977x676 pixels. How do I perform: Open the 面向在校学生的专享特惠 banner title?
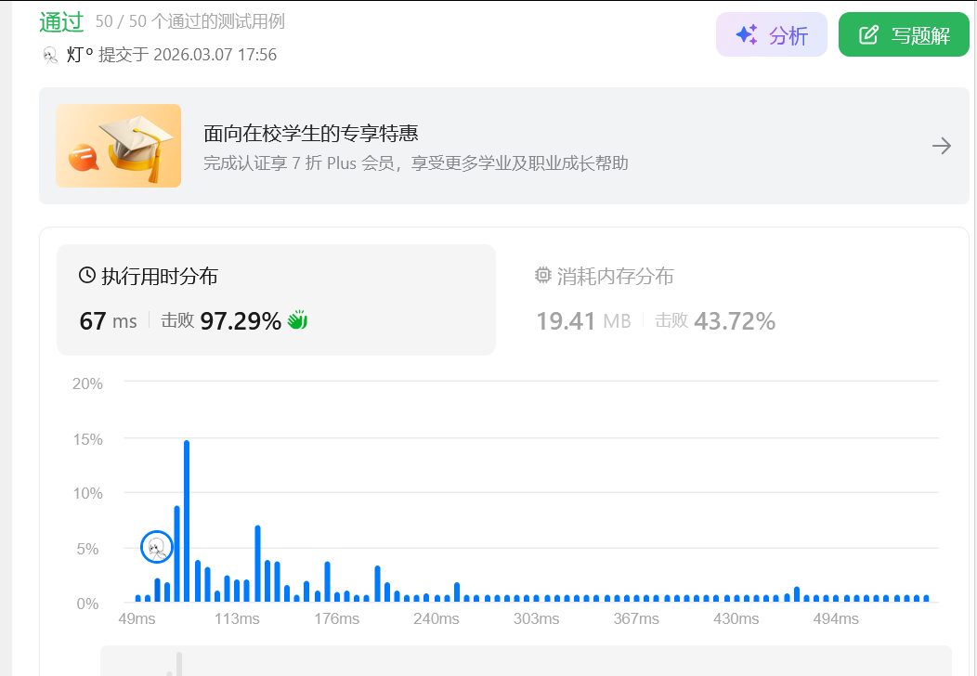tap(318, 133)
